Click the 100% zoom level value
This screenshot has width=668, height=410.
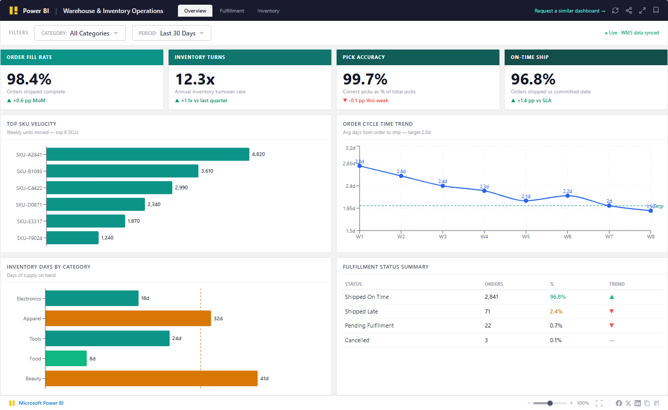583,403
